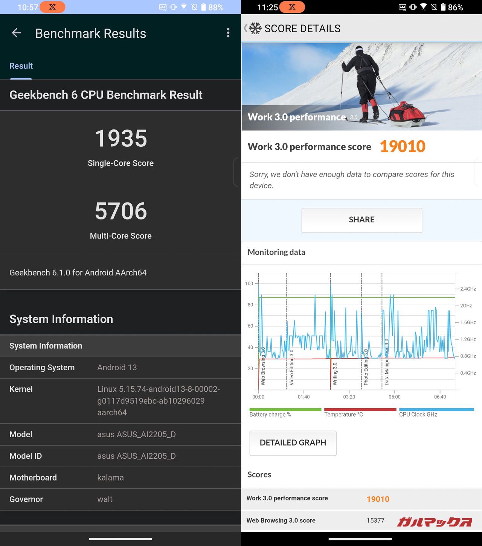Viewport: 482px width, 546px height.
Task: Tap the back arrow in Benchmark Results
Action: [x=17, y=33]
